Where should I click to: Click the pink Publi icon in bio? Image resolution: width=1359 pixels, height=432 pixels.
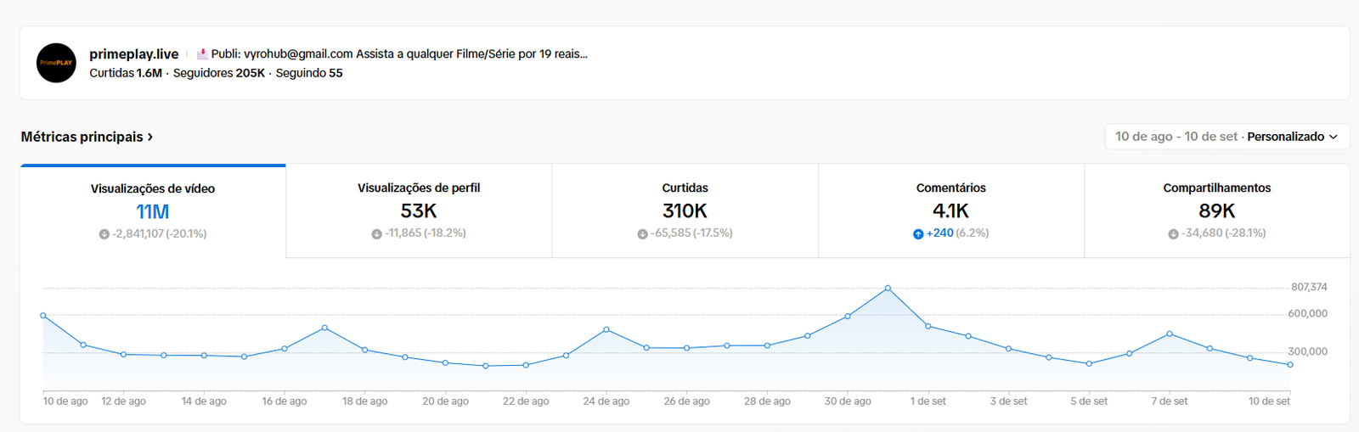pyautogui.click(x=202, y=54)
